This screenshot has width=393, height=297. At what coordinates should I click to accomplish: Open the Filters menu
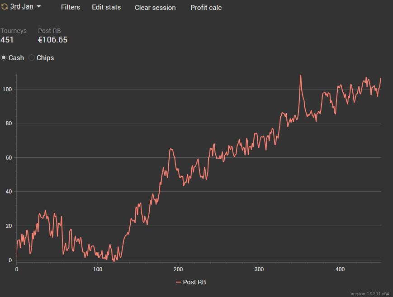[70, 7]
